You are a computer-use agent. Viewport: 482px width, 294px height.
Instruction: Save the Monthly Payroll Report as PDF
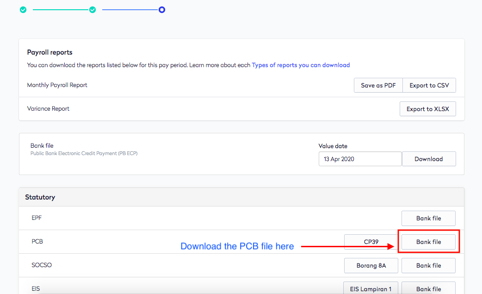coord(378,85)
